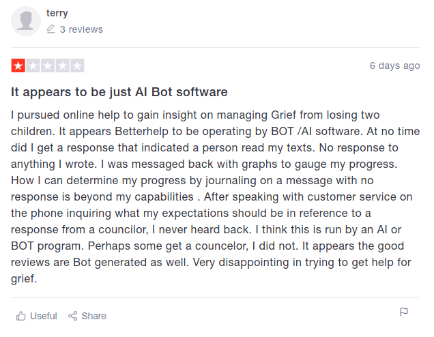
Task: Flag this review with the flag icon
Action: [x=404, y=312]
